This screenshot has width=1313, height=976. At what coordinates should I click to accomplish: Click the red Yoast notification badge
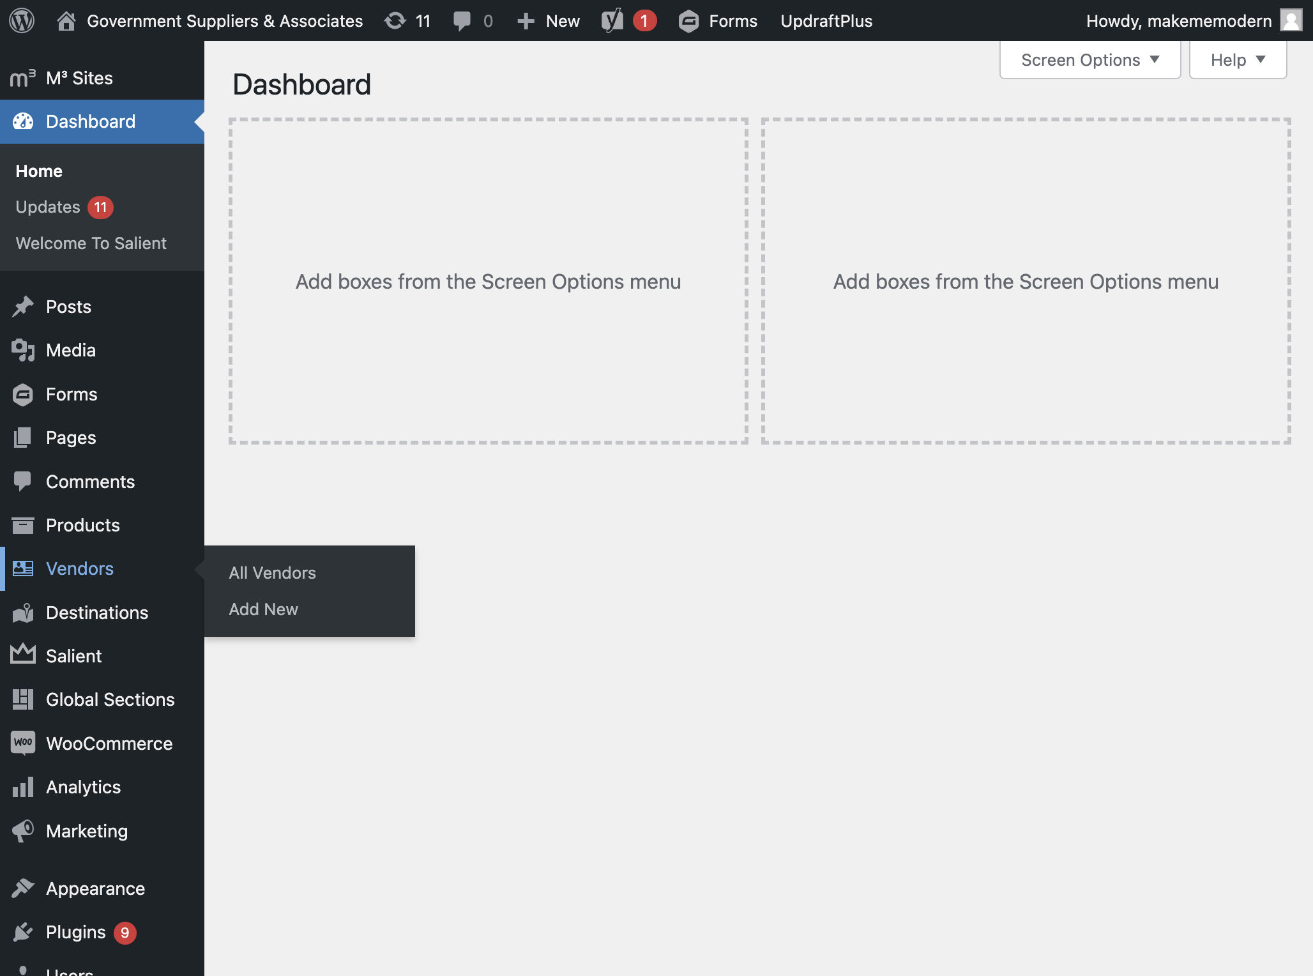click(644, 21)
